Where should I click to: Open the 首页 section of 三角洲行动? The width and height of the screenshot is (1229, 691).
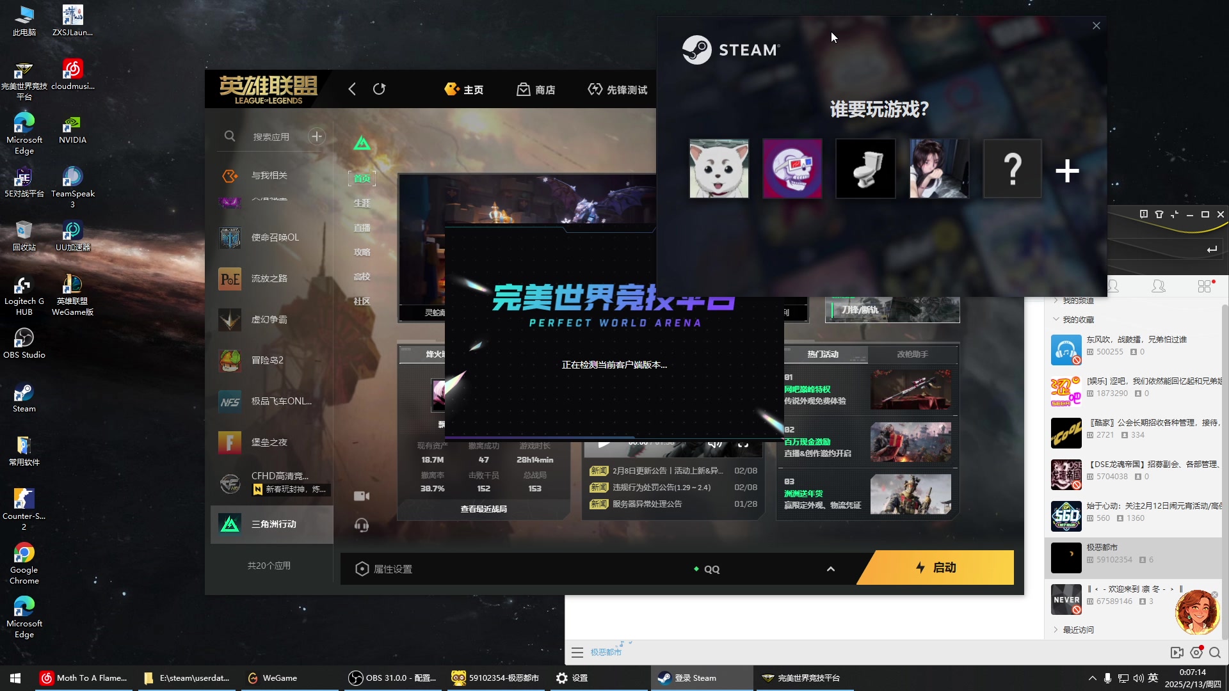coord(362,179)
